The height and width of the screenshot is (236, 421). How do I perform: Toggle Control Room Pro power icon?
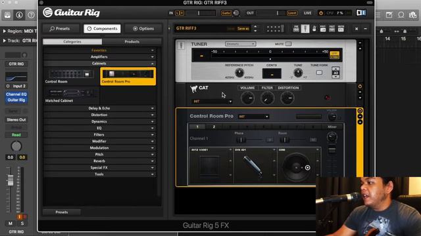pos(360,111)
